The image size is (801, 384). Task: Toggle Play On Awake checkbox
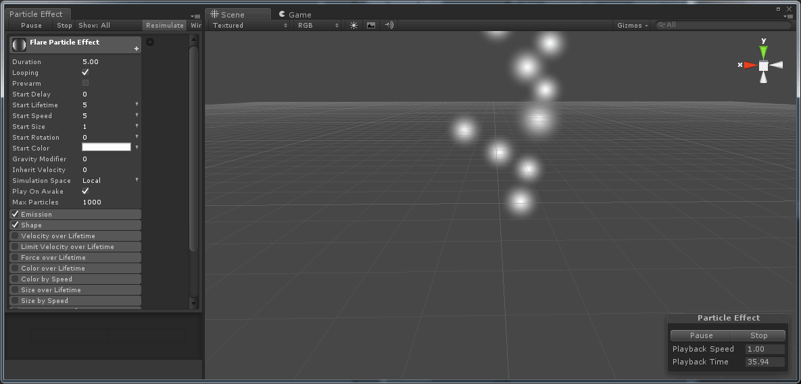tap(85, 191)
